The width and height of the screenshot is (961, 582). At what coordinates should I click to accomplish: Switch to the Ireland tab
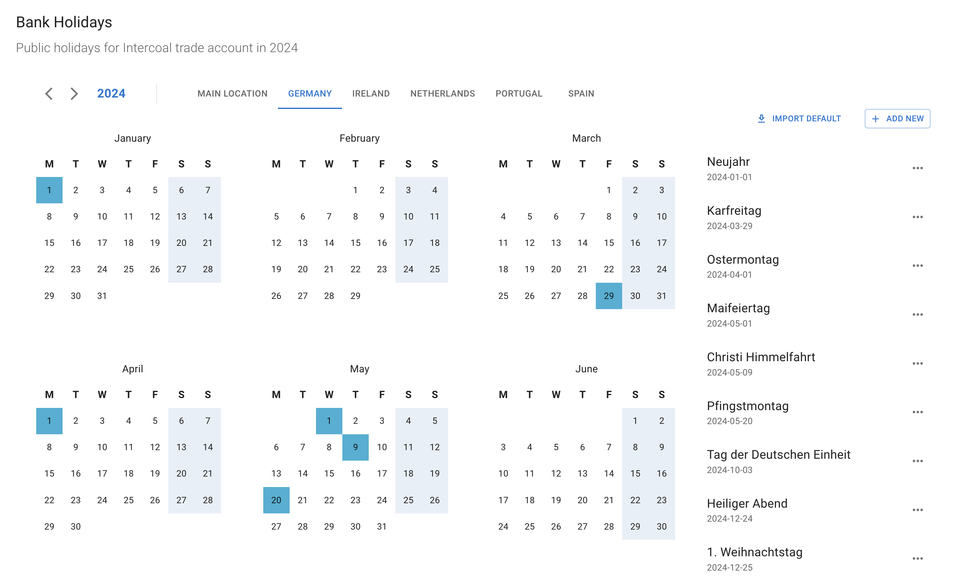point(371,93)
